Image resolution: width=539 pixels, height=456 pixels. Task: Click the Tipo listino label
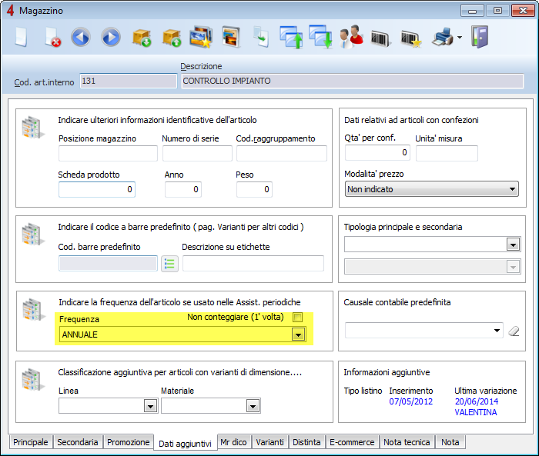click(363, 391)
